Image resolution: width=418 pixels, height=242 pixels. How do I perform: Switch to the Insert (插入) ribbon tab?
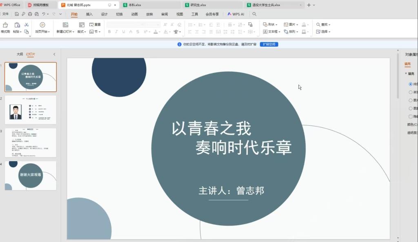[x=89, y=14]
